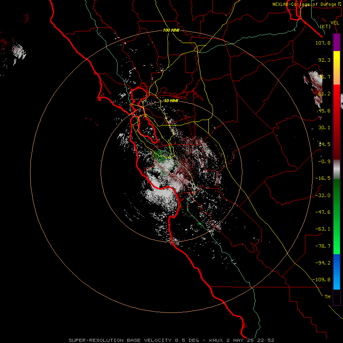The image size is (343, 343).
Task: Click the TH threshold label in legend
Action: coord(327,297)
